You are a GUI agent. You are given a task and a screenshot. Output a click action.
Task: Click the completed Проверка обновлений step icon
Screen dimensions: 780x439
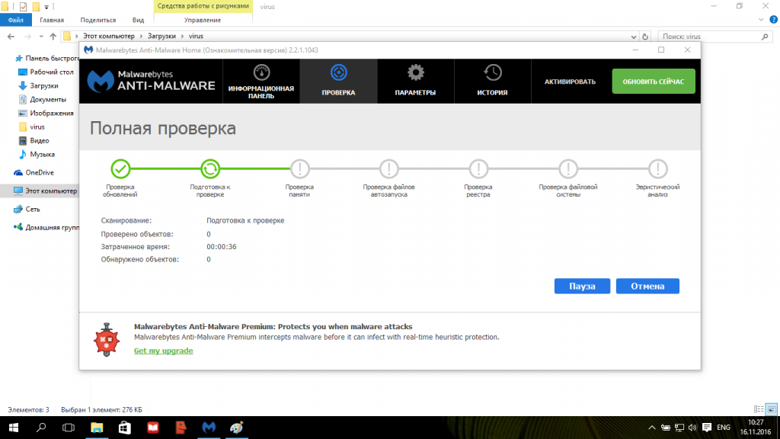coord(120,168)
